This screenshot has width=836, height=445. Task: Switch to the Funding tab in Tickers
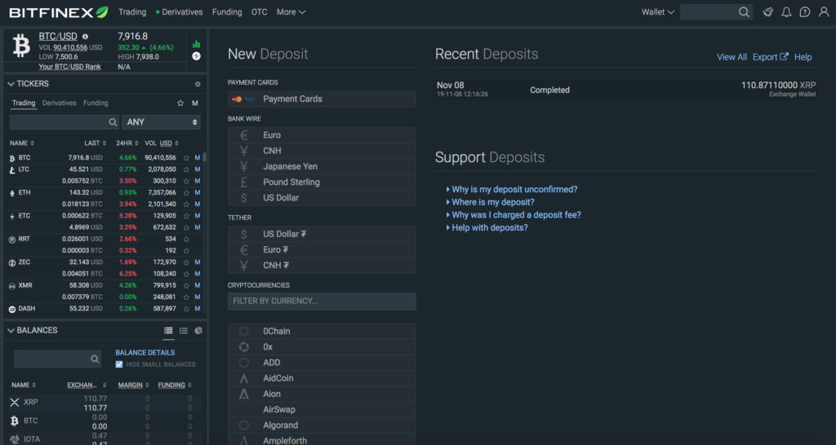[96, 104]
